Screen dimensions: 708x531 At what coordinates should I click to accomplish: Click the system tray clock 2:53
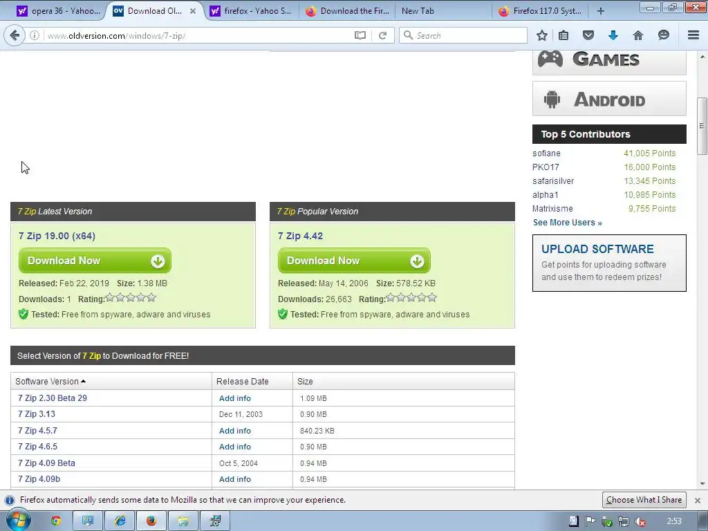(x=674, y=521)
